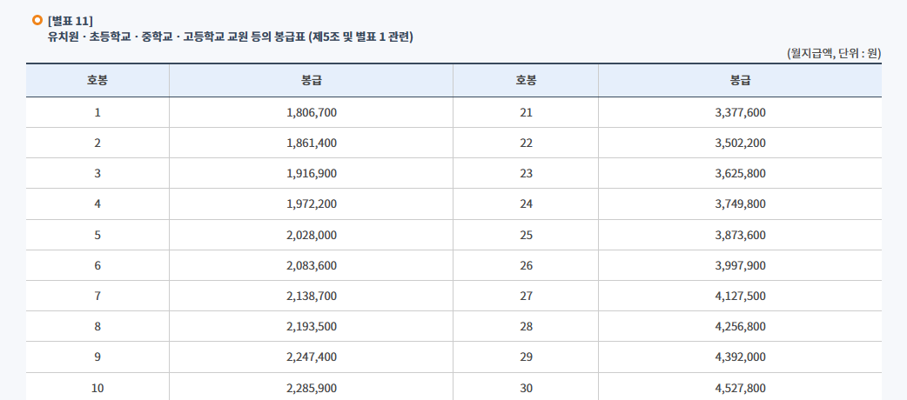Select the salary cell 1,861,400

pyautogui.click(x=312, y=143)
